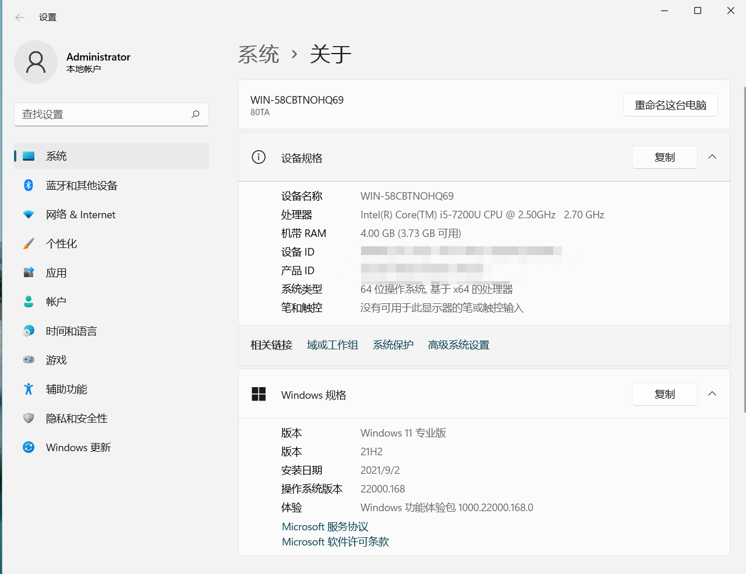Click the 帐户 person icon
Viewport: 746px width, 574px height.
[29, 302]
